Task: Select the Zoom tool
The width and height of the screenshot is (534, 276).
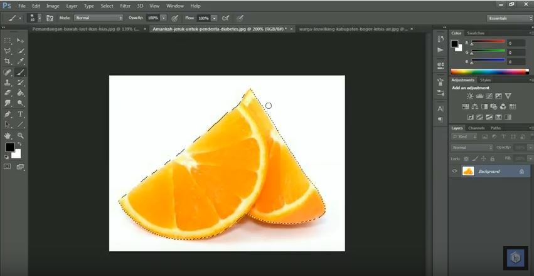Action: pos(21,135)
